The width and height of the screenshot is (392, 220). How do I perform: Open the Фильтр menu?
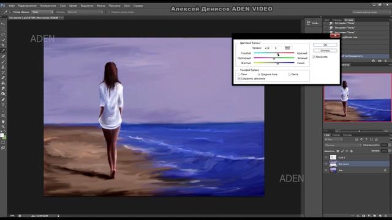click(101, 5)
